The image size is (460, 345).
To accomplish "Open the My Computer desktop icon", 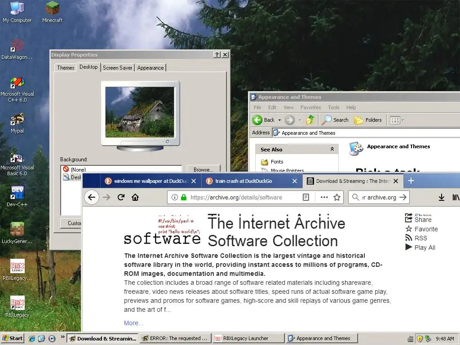I will click(17, 12).
